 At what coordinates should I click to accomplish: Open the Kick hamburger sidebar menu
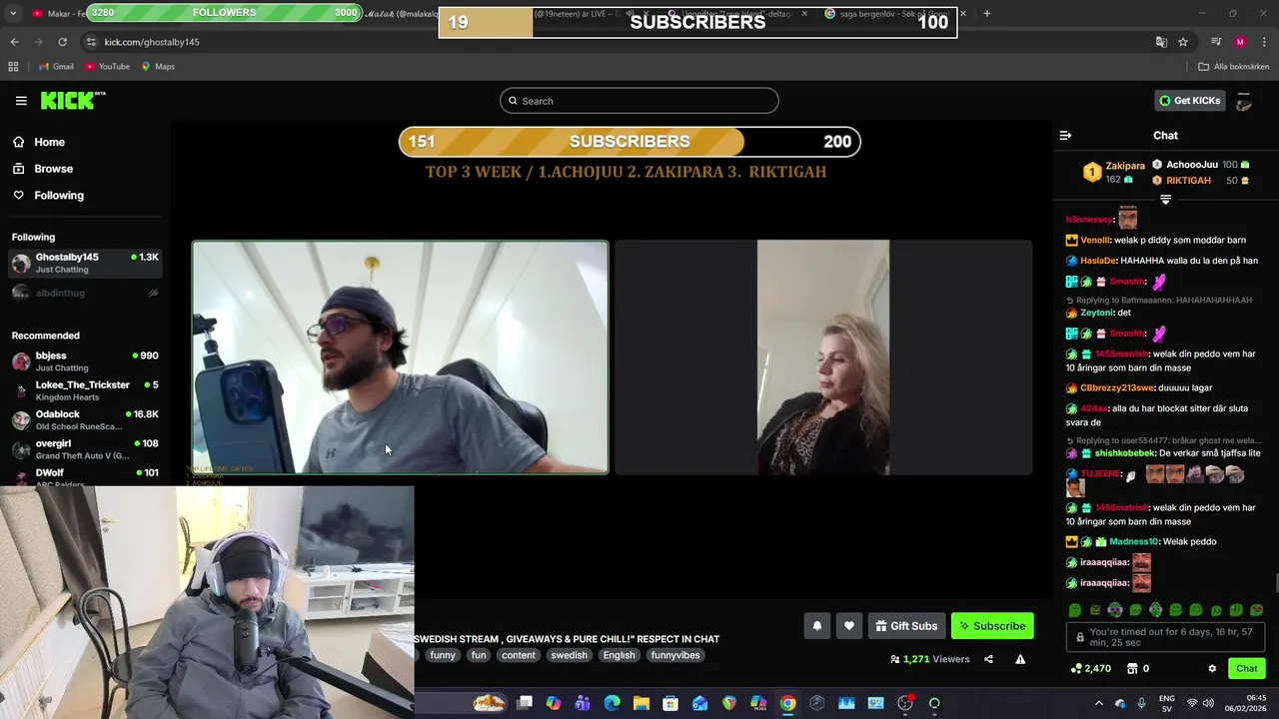click(x=21, y=100)
